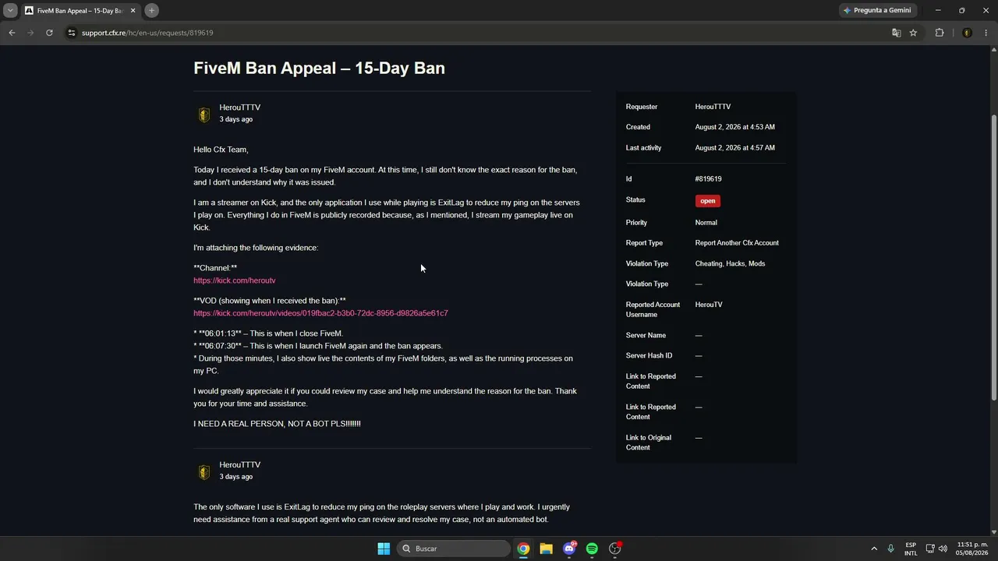Open the Chrome profile avatar
998x561 pixels.
point(967,33)
